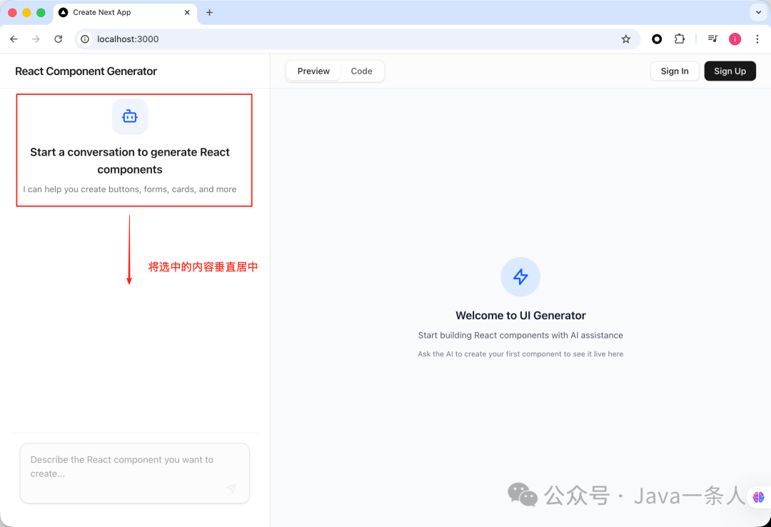
Task: Click the lightning bolt Welcome icon
Action: 520,277
